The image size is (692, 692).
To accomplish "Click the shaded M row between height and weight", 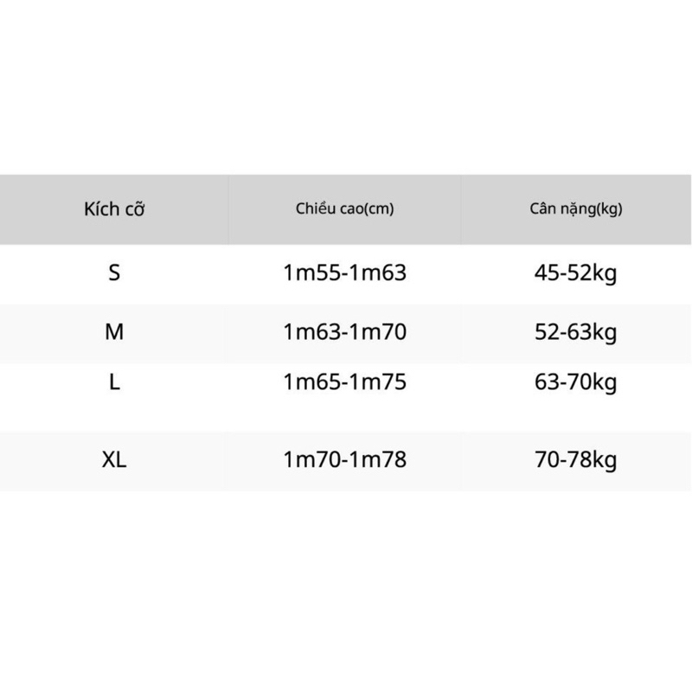I will (467, 332).
